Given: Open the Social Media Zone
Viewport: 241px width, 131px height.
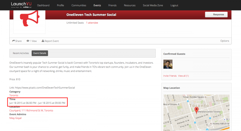Looking at the screenshot, I should [x=153, y=5].
